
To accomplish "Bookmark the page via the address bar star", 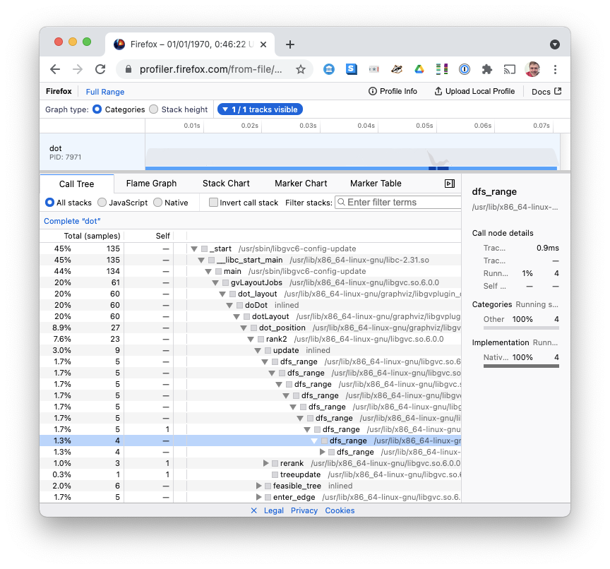I will (301, 70).
